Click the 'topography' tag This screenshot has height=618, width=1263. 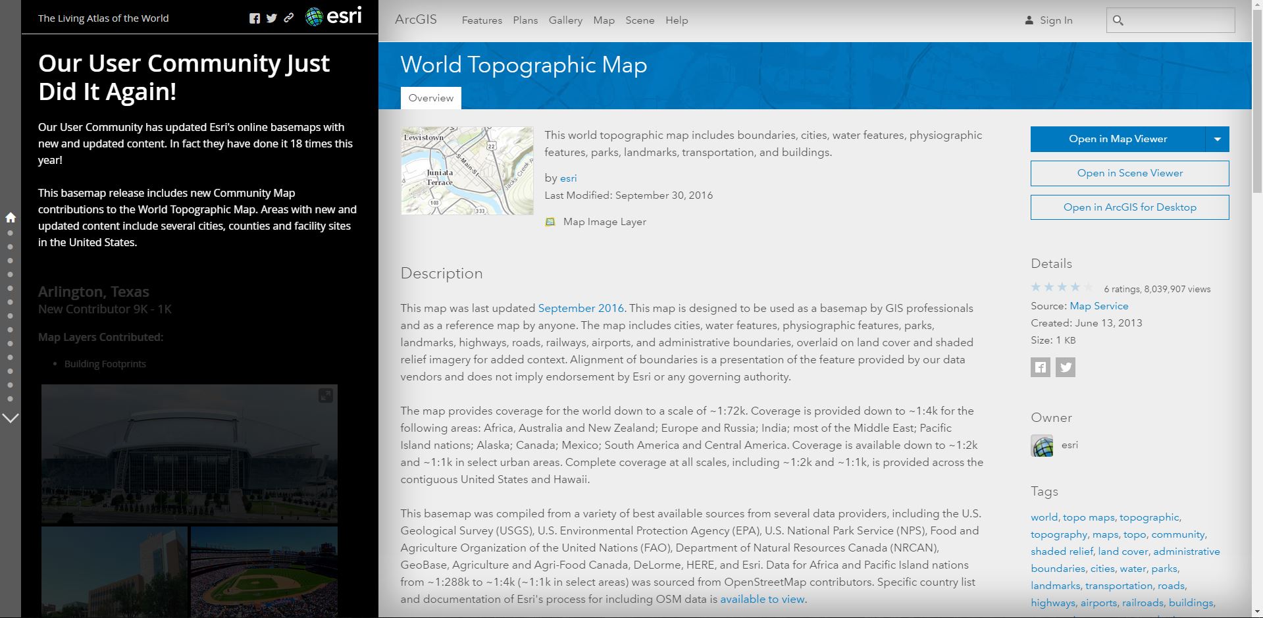1059,534
